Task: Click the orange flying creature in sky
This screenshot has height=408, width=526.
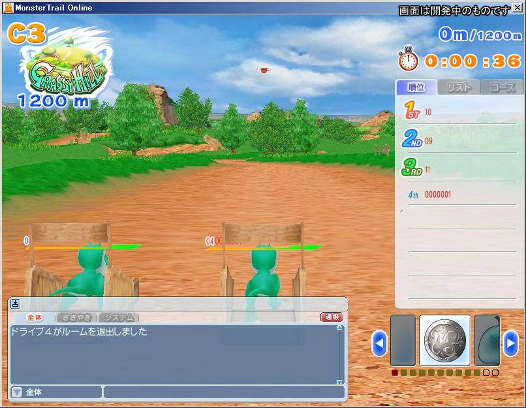Action: 264,70
